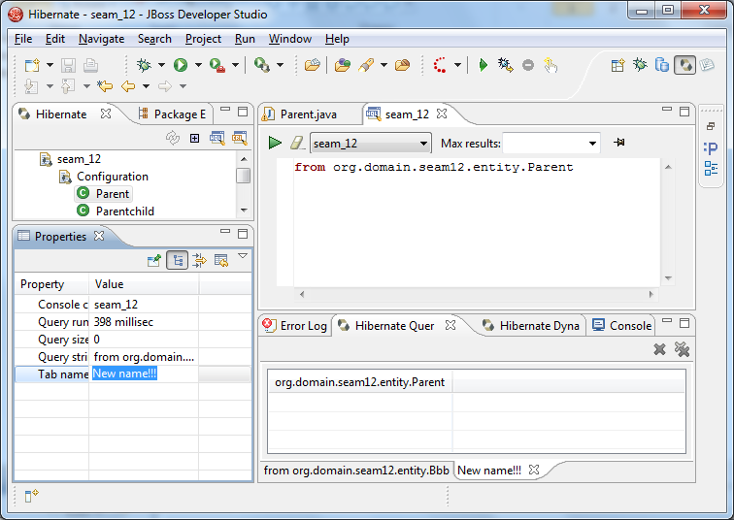Minimize the Properties view panel
This screenshot has height=520, width=734.
click(225, 231)
